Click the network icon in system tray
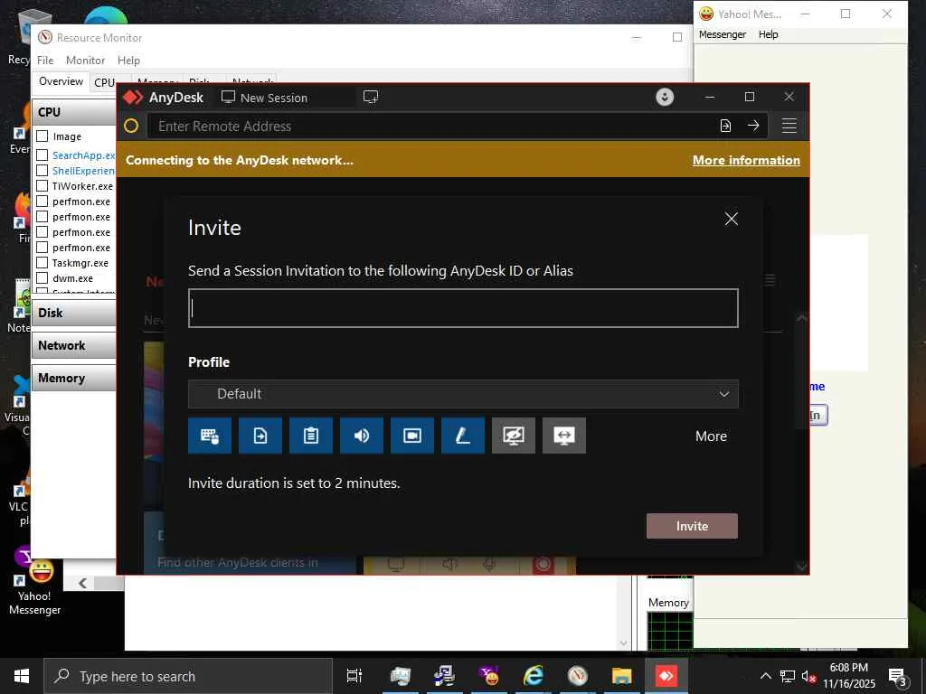926x694 pixels. (x=788, y=676)
